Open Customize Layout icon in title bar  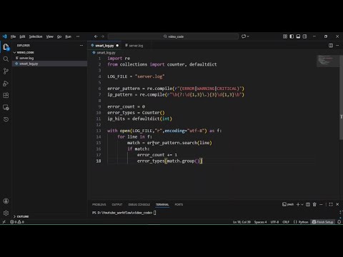(x=285, y=36)
